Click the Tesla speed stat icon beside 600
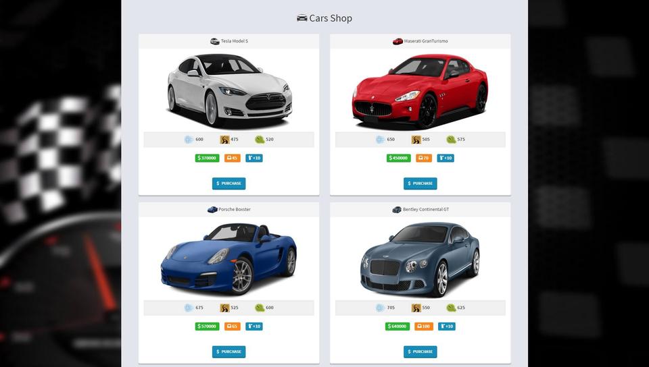 (x=189, y=140)
